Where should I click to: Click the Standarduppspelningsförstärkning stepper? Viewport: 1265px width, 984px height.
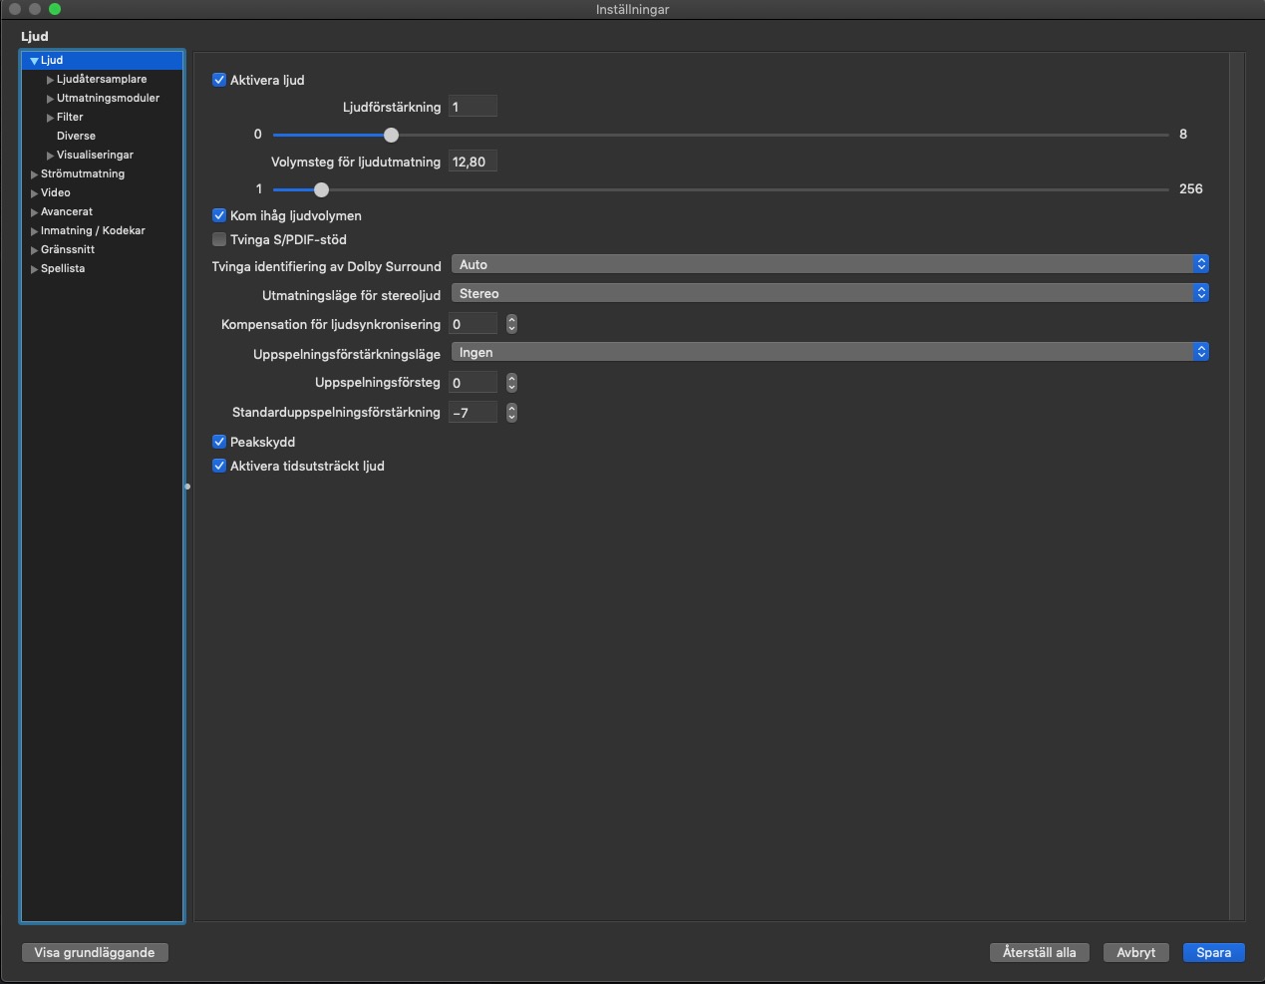click(x=511, y=413)
